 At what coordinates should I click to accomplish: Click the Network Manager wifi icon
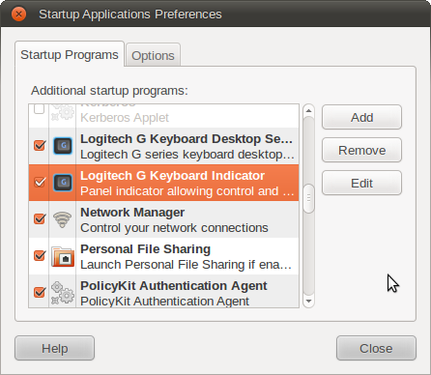click(x=63, y=219)
